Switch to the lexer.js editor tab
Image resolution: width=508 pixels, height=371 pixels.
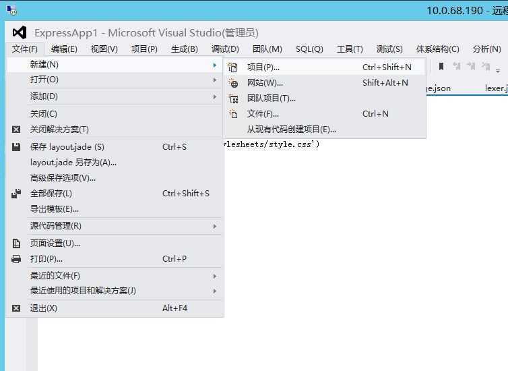tap(496, 88)
